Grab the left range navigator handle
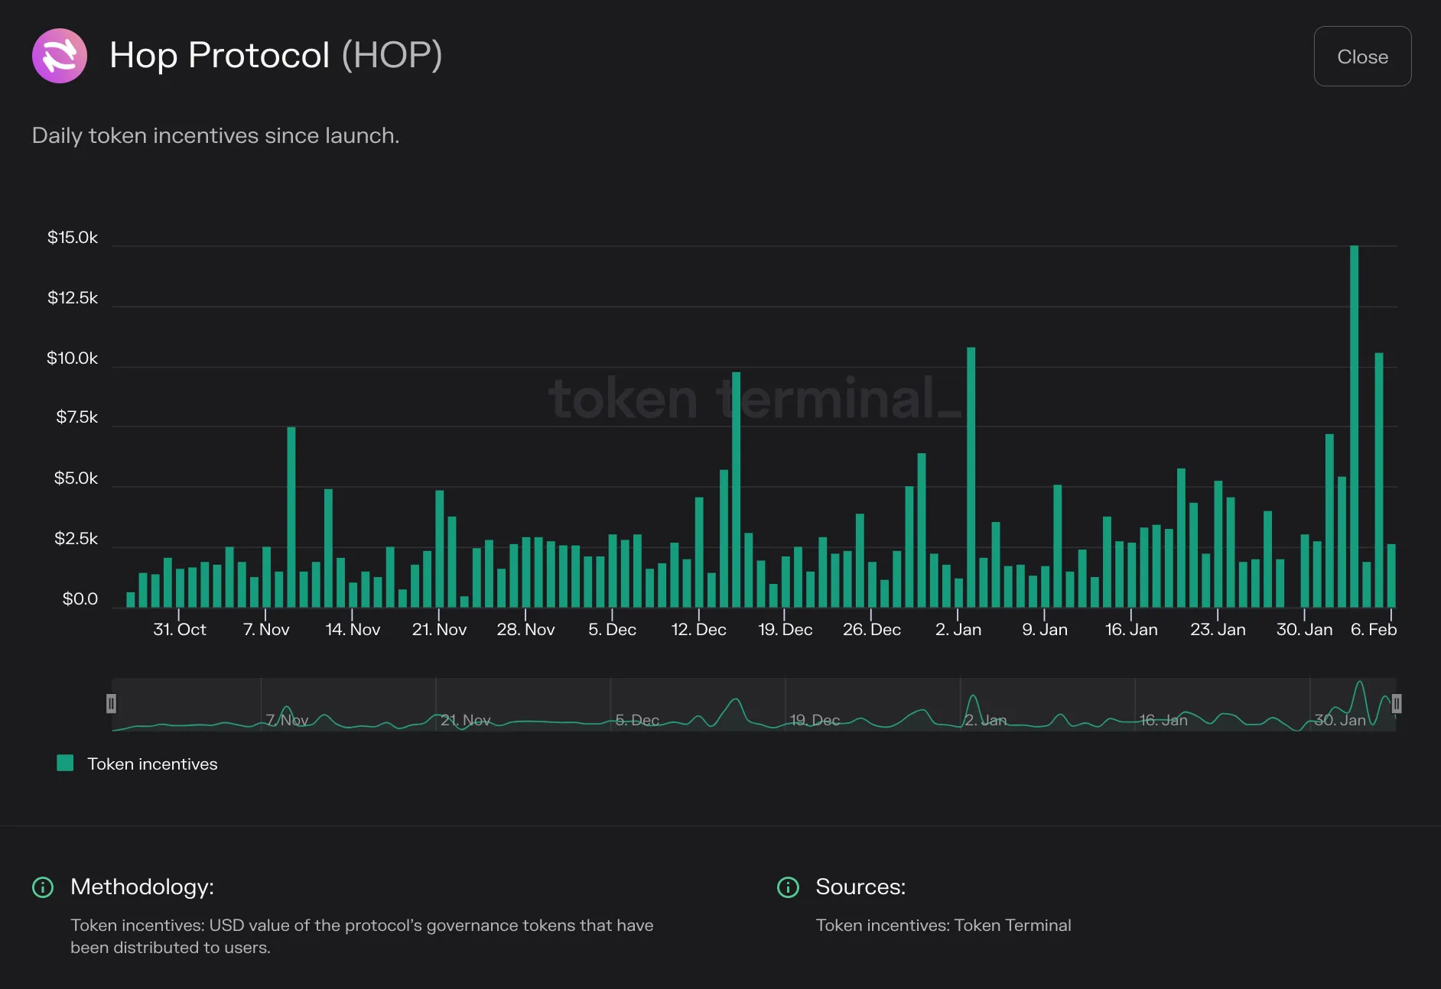The image size is (1441, 989). 111,703
